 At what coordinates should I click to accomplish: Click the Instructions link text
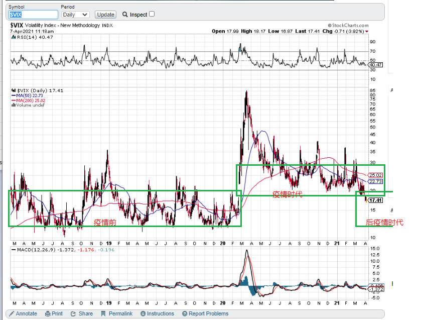[160, 313]
